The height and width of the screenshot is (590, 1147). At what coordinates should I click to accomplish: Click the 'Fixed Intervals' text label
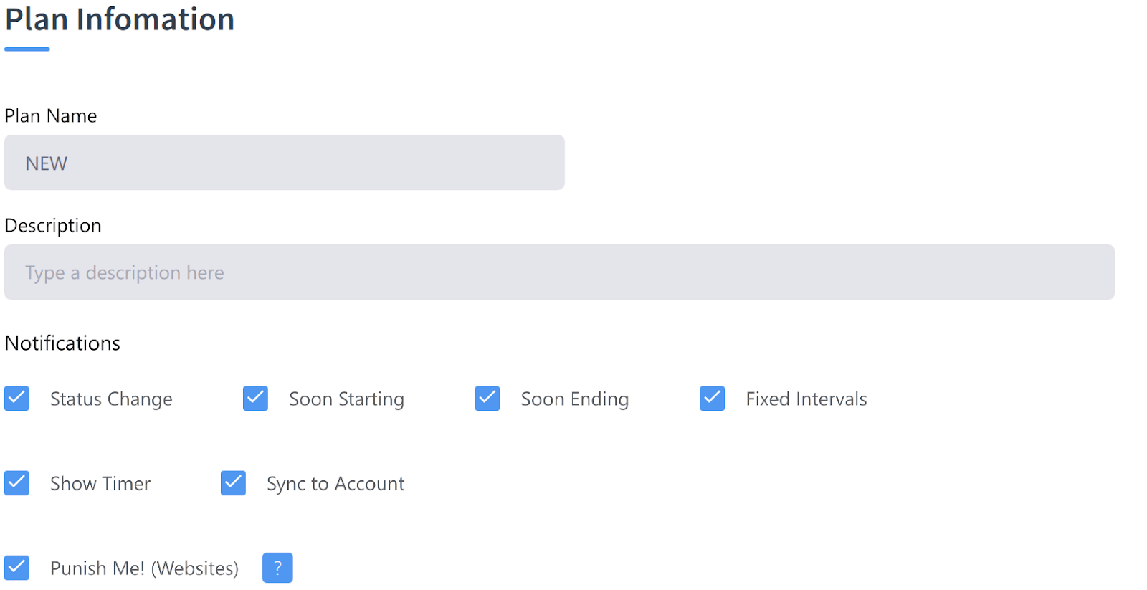[806, 399]
